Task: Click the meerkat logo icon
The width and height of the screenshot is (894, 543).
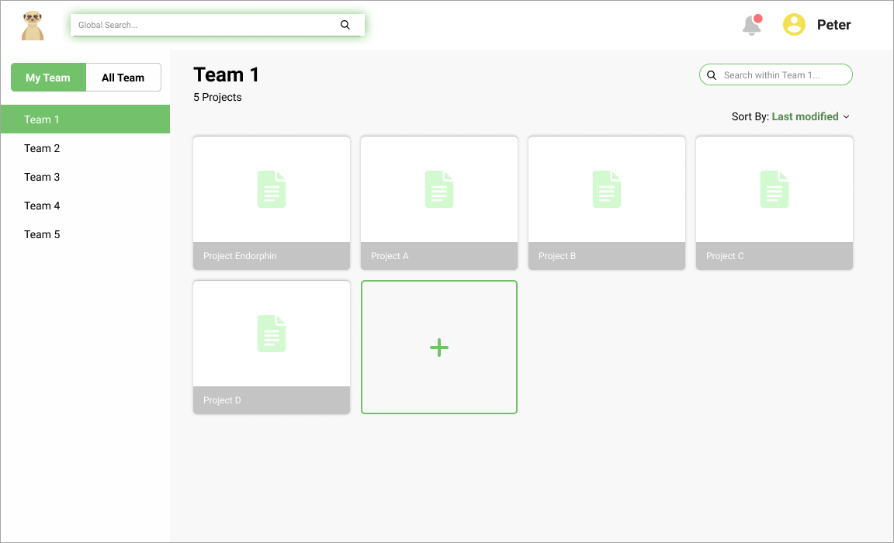Action: (33, 25)
